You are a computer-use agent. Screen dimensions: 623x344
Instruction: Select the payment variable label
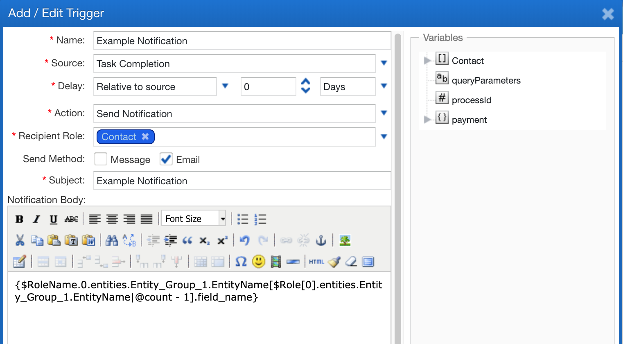(469, 120)
